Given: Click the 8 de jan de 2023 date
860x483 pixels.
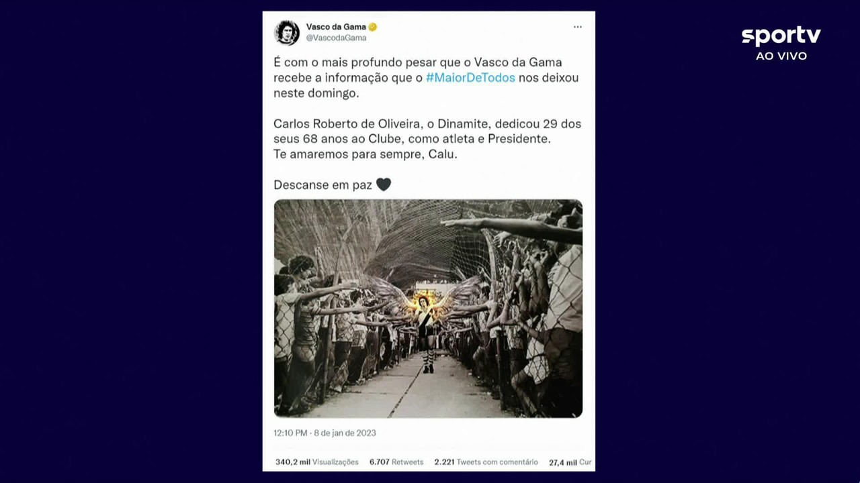Looking at the screenshot, I should (x=345, y=433).
